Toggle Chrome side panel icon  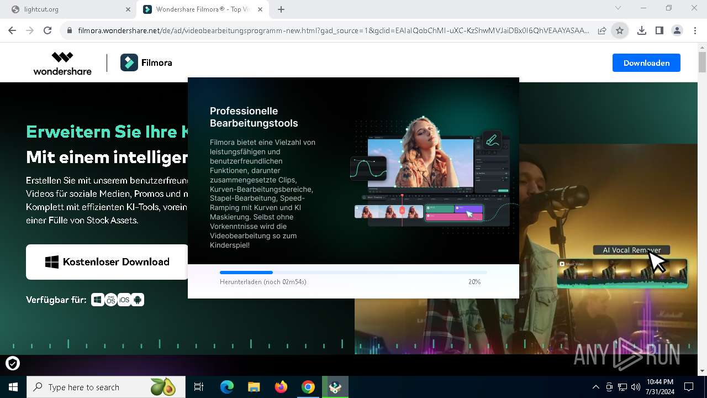pyautogui.click(x=659, y=31)
